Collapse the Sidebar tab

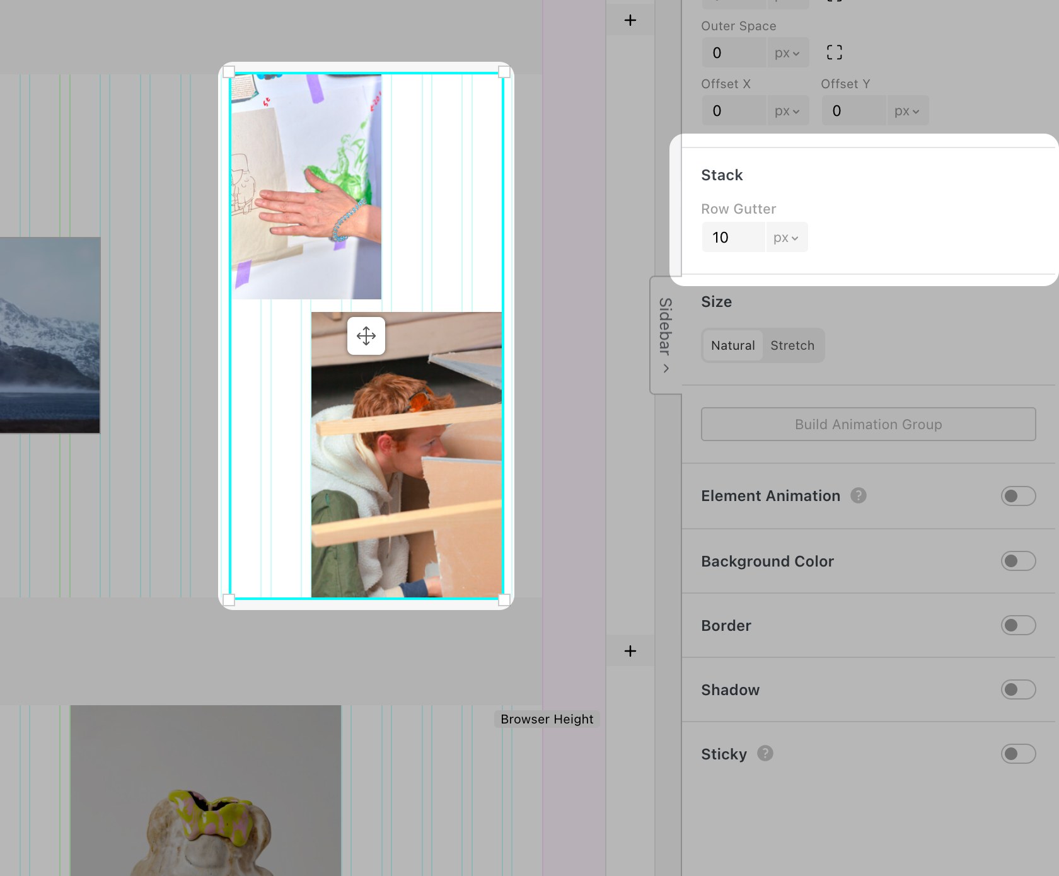tap(666, 335)
